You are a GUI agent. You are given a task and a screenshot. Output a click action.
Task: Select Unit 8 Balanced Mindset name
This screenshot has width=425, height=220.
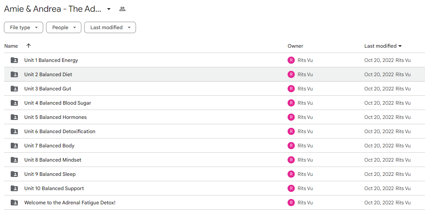point(53,160)
